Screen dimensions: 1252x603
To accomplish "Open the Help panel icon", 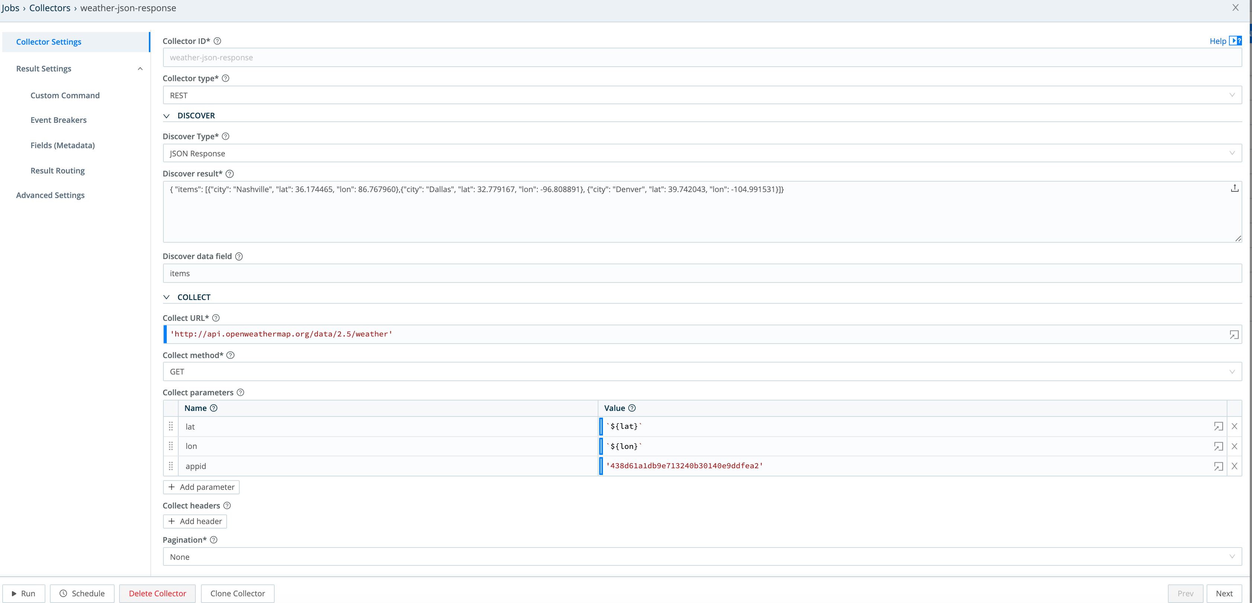I will click(1235, 41).
